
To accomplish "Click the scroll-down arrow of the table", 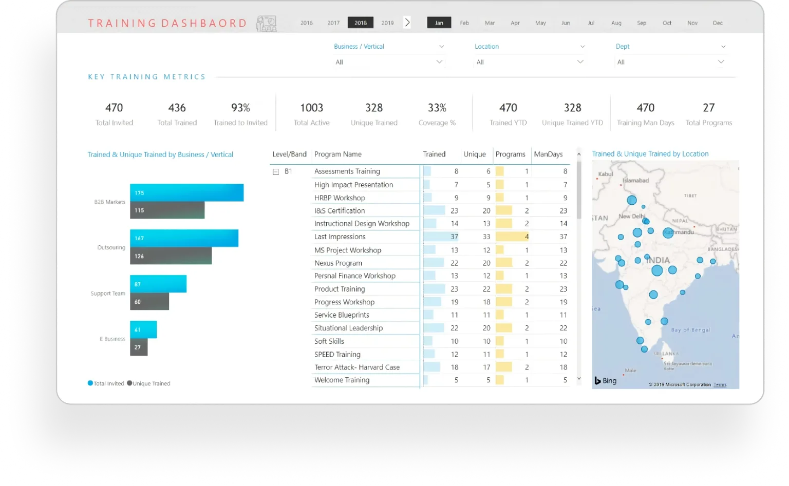I will [x=579, y=379].
